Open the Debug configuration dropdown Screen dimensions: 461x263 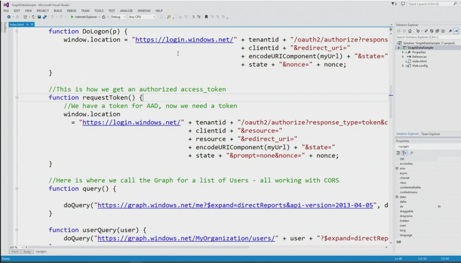(118, 17)
